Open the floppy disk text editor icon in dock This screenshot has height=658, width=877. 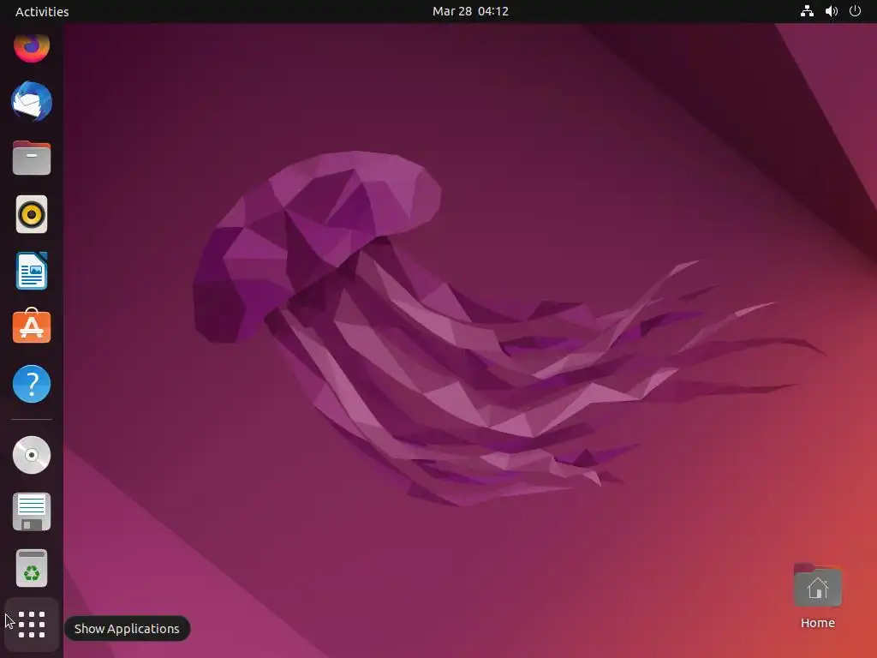32,511
